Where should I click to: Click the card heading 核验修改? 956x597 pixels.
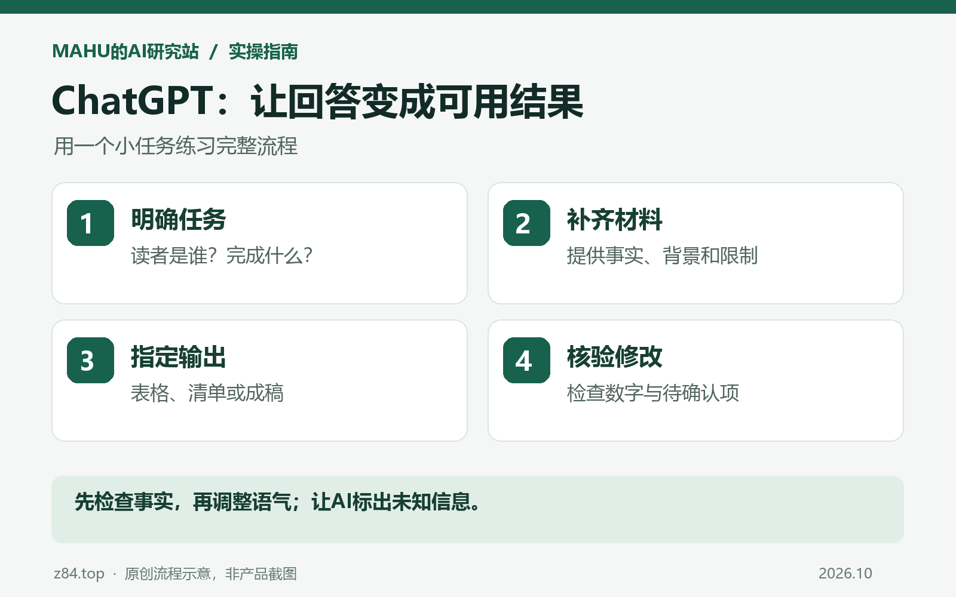[615, 357]
